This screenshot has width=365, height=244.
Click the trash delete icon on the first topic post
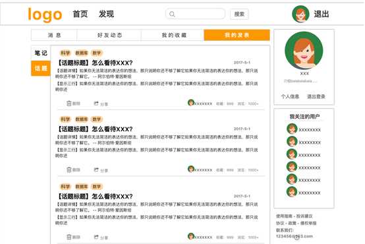pos(69,104)
